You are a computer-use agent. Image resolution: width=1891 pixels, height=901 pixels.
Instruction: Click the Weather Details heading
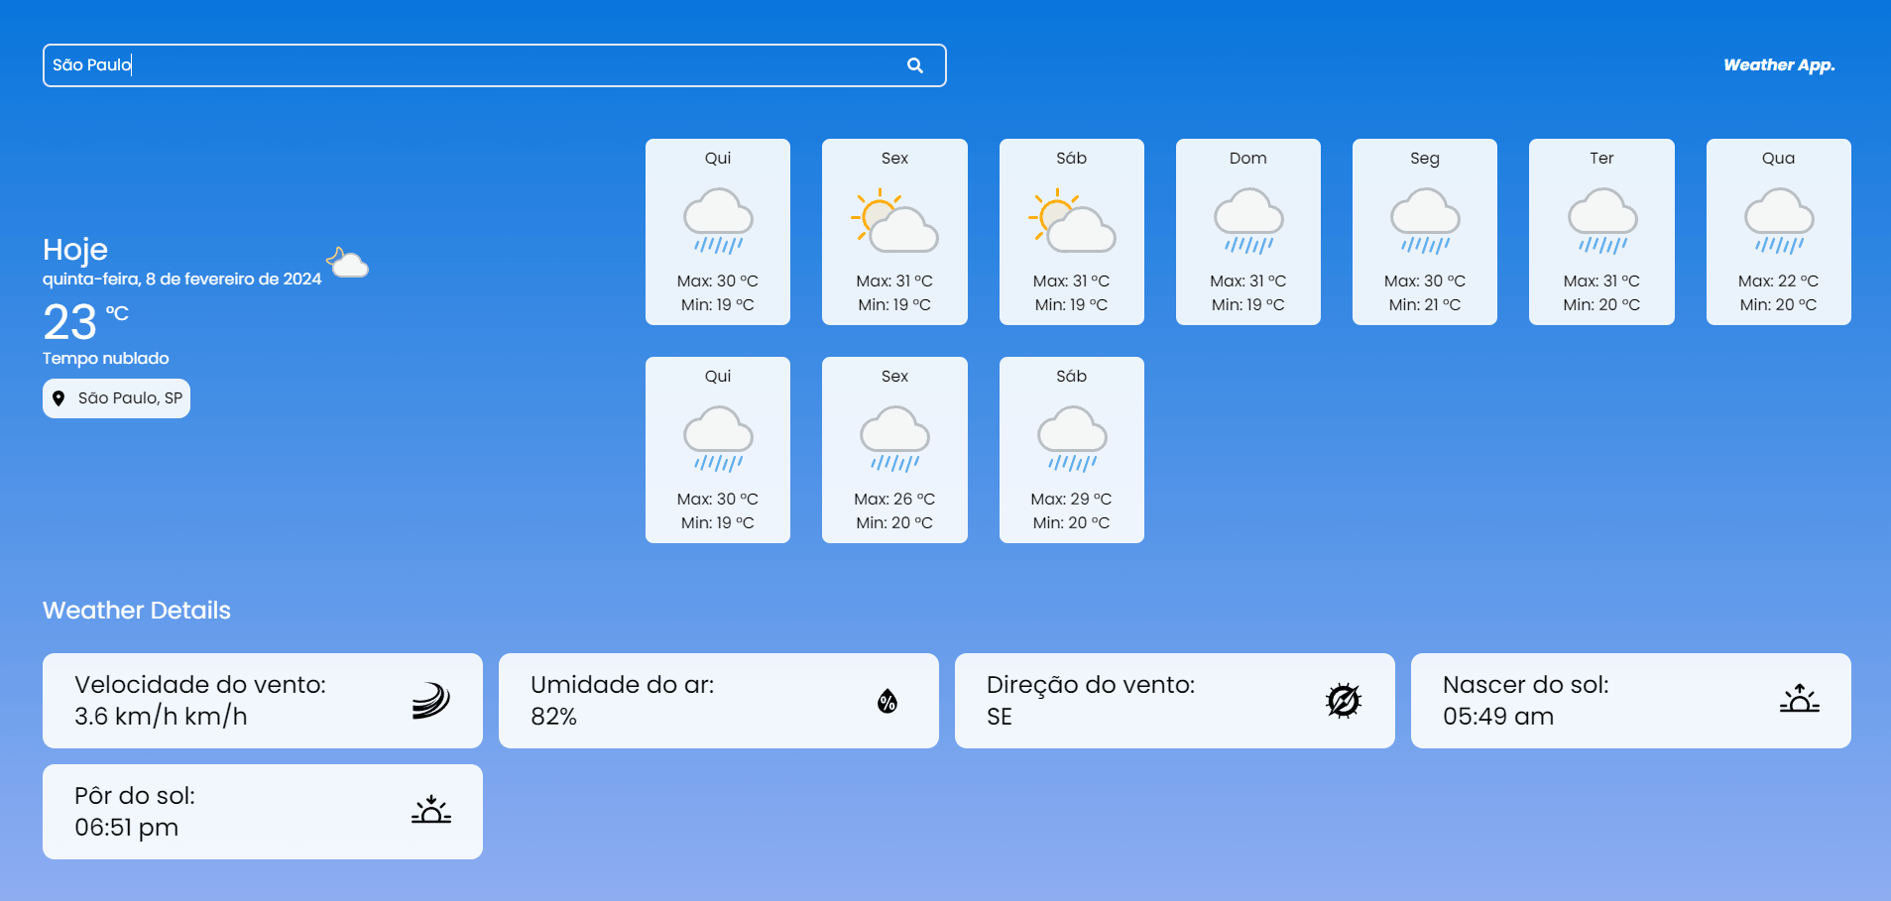[x=136, y=611]
